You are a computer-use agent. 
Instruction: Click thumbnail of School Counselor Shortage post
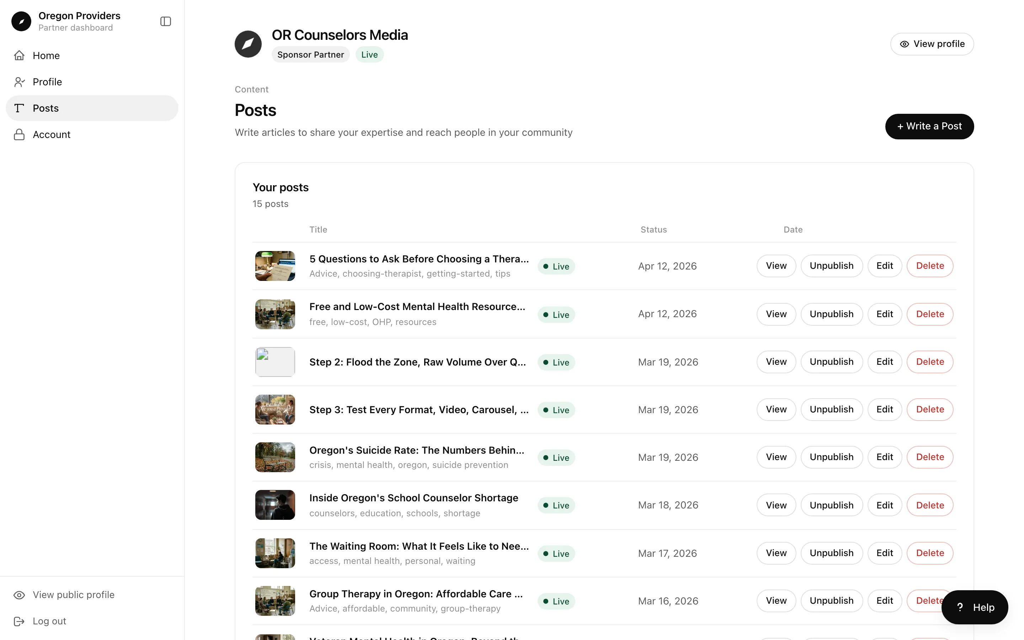tap(275, 505)
